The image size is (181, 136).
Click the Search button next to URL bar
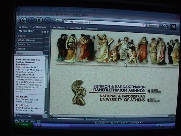click(x=153, y=26)
